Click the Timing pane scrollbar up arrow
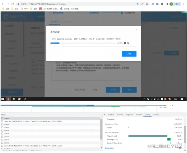 [x=185, y=119]
